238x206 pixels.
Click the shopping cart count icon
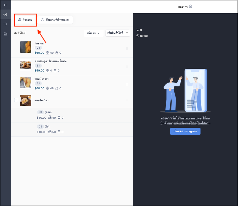(x=138, y=30)
